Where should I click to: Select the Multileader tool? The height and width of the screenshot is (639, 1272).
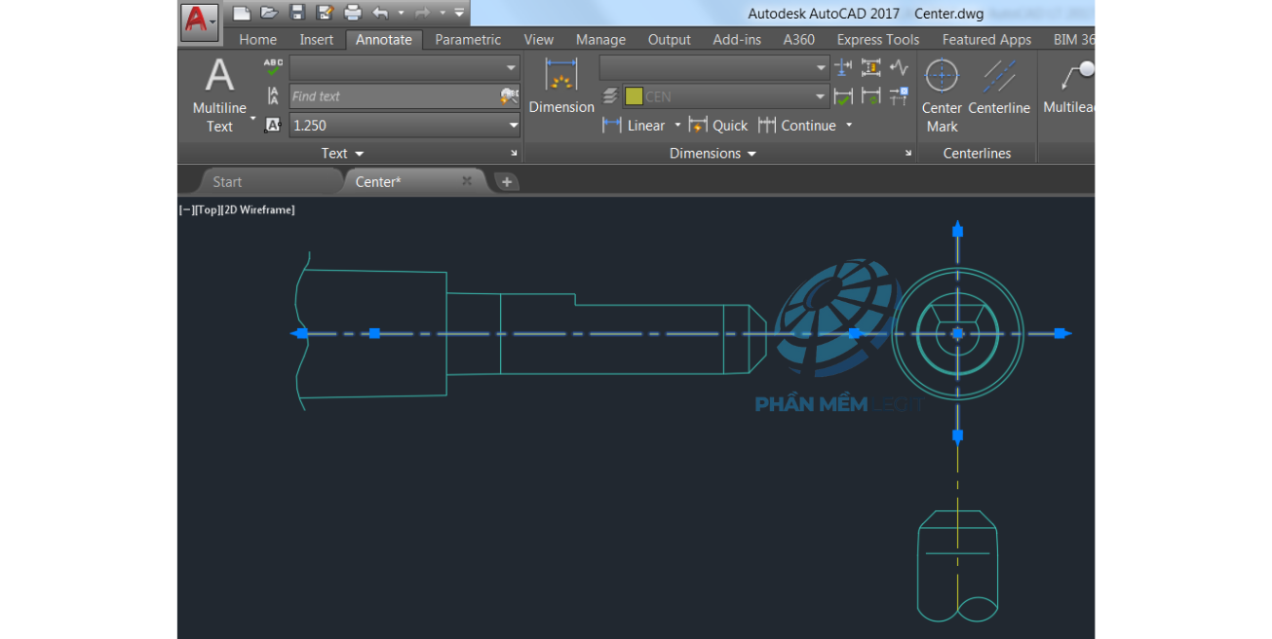tap(1068, 88)
